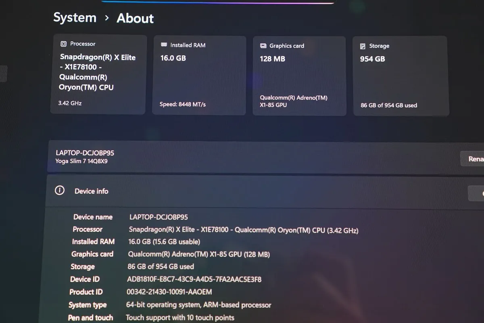
Task: Open the Processor summary card
Action: coord(98,74)
